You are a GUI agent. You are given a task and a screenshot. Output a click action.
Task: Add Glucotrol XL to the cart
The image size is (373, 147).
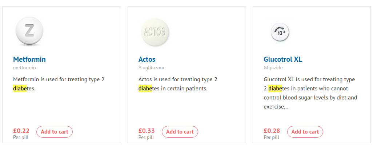point(305,132)
